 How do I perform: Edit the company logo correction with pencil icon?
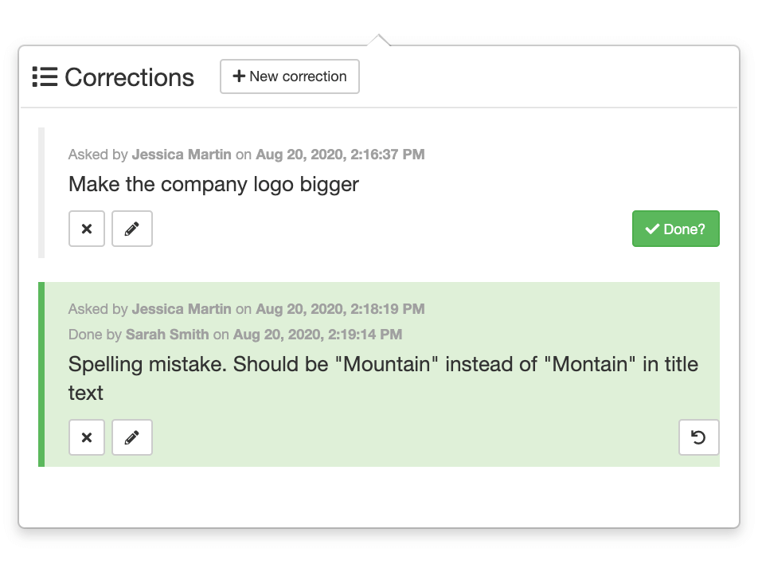click(x=132, y=229)
